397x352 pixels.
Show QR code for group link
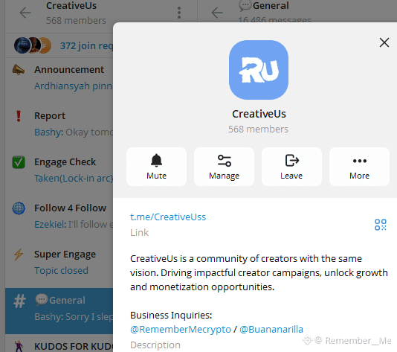381,225
